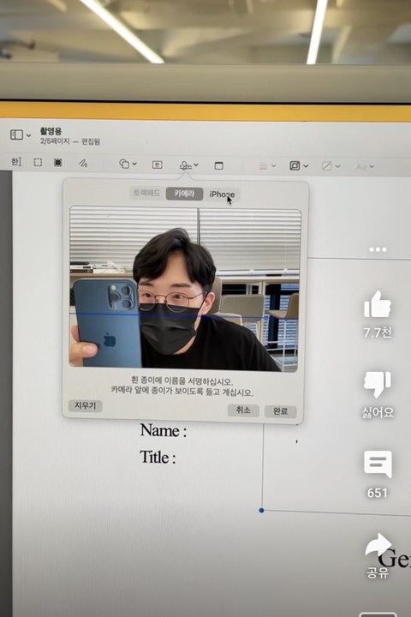Insert a text box
This screenshot has height=617, width=411.
pyautogui.click(x=158, y=165)
